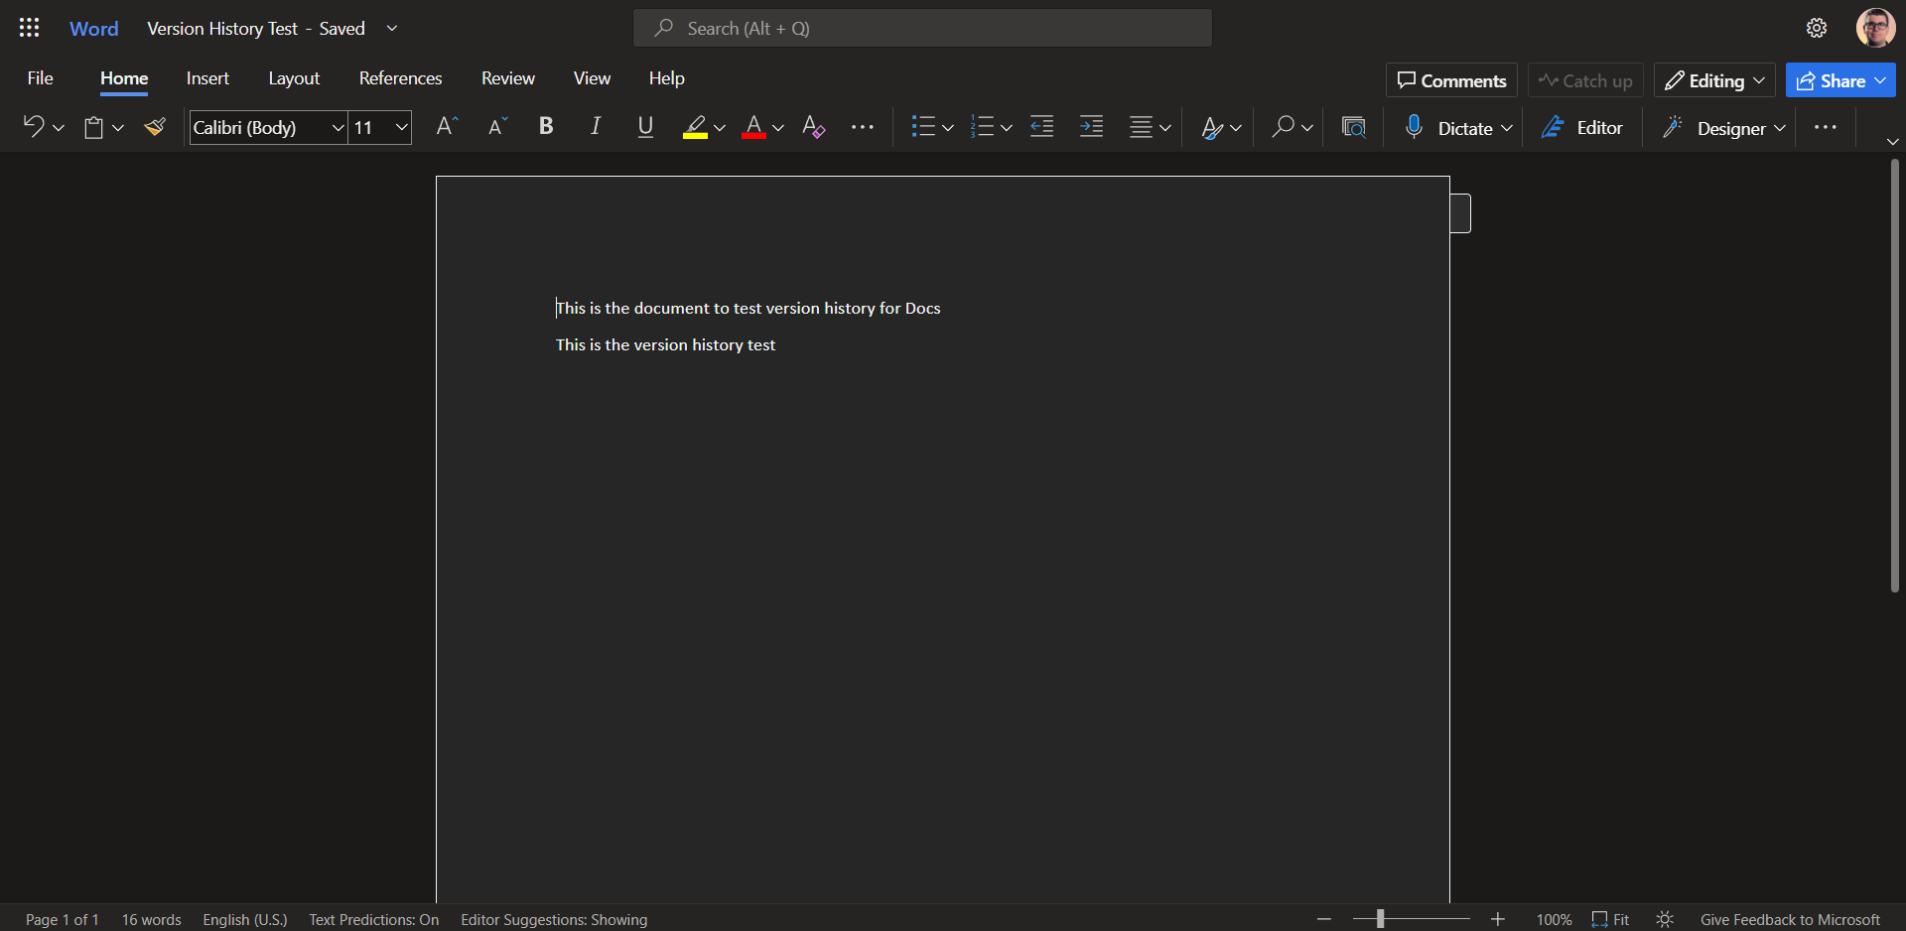Toggle italic formatting
1906x931 pixels.
pyautogui.click(x=596, y=127)
